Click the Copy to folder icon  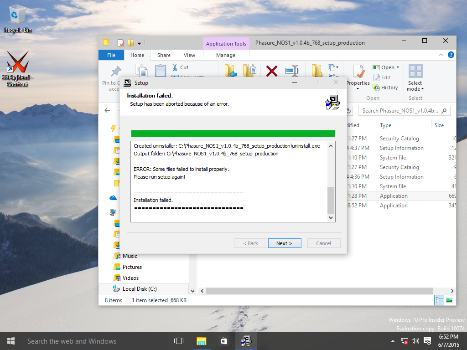pos(249,71)
